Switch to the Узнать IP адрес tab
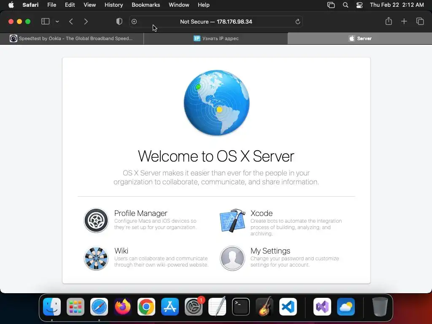 point(216,38)
